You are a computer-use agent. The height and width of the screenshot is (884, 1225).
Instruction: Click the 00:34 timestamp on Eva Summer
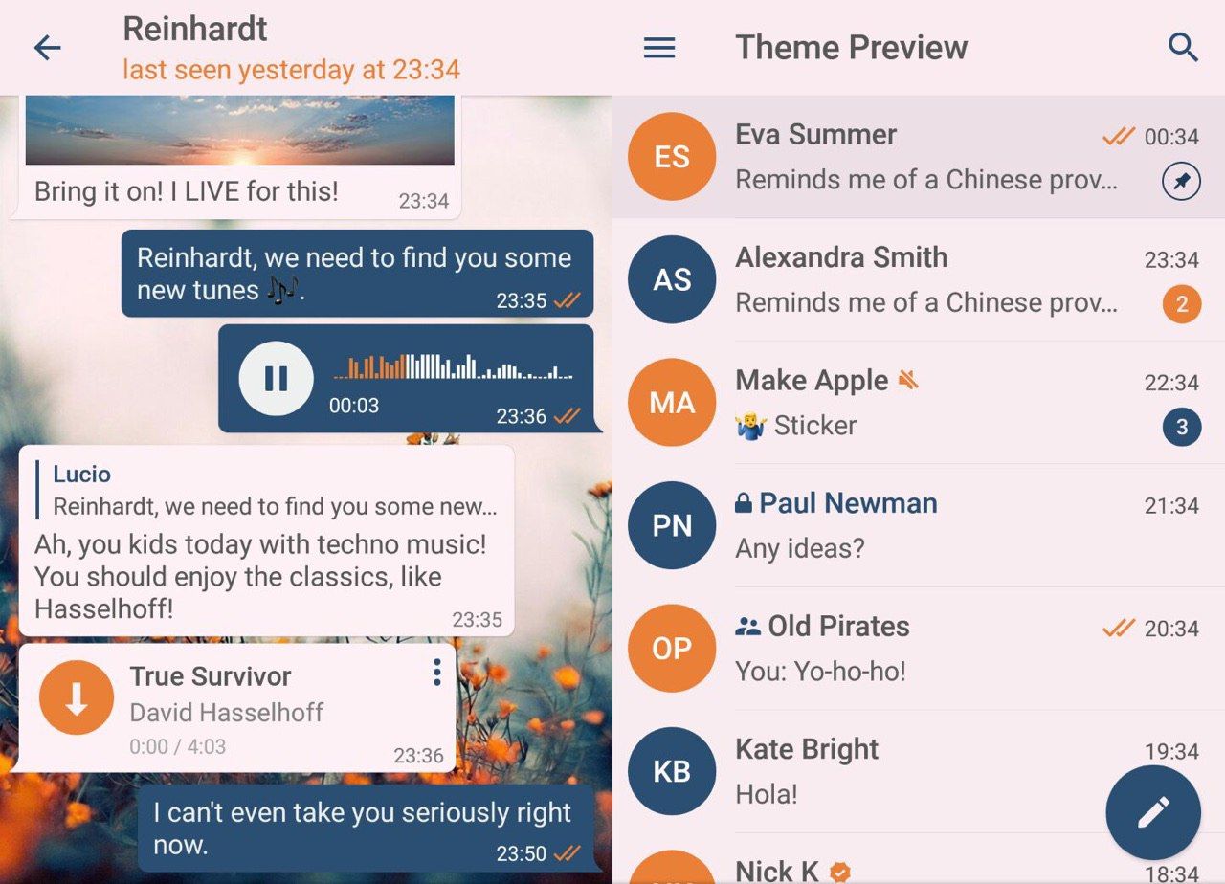click(1171, 137)
